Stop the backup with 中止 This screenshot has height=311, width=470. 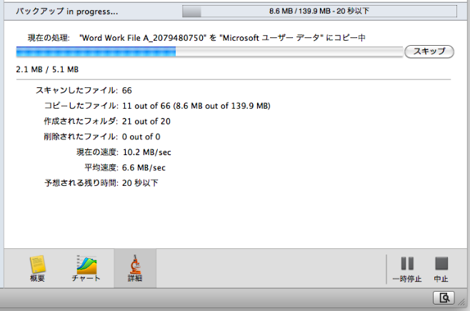441,269
